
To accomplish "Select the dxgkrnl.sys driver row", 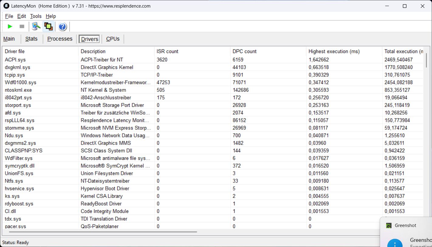I will 213,67.
